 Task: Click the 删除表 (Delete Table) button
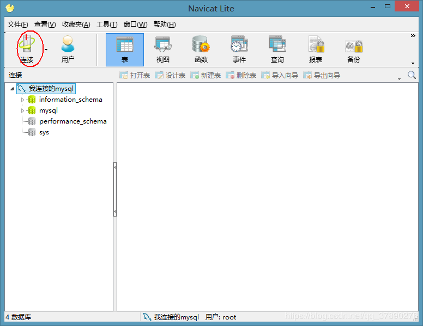point(241,76)
